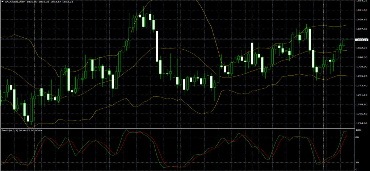
Task: Click the 20 level on stochastic scale
Action: (357, 163)
